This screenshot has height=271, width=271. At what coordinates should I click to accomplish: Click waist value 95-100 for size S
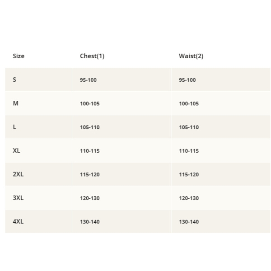pyautogui.click(x=187, y=80)
